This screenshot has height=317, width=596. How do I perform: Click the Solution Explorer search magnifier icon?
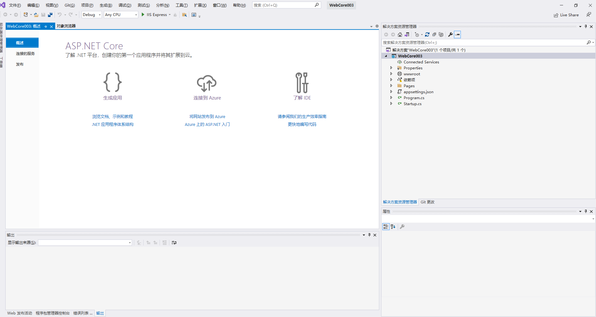[x=589, y=42]
